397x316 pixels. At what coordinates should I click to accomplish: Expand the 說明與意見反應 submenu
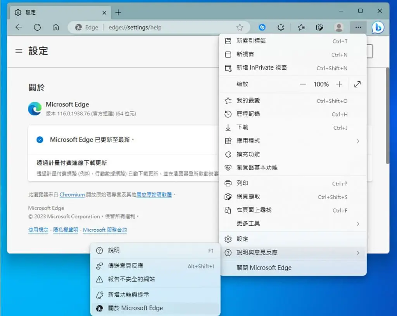point(292,252)
